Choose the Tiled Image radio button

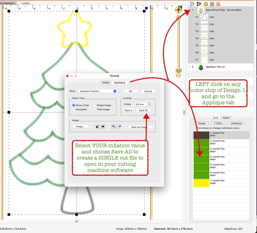[95, 109]
